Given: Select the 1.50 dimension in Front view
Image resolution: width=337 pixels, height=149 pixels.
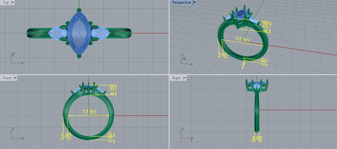Looking at the screenshot, I should point(110,137).
